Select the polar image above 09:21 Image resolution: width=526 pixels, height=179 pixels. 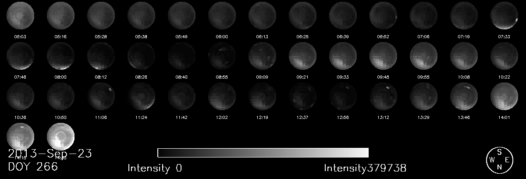pyautogui.click(x=303, y=56)
